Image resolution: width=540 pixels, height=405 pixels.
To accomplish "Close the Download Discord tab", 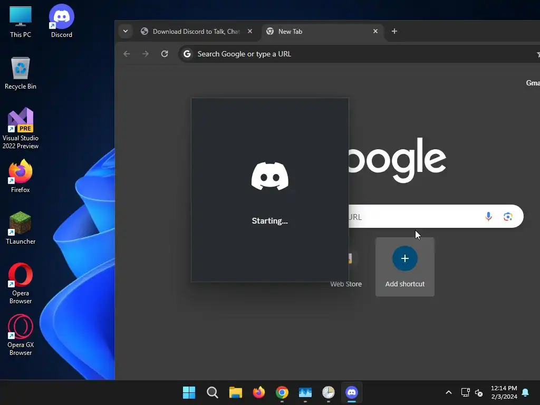I will [250, 31].
